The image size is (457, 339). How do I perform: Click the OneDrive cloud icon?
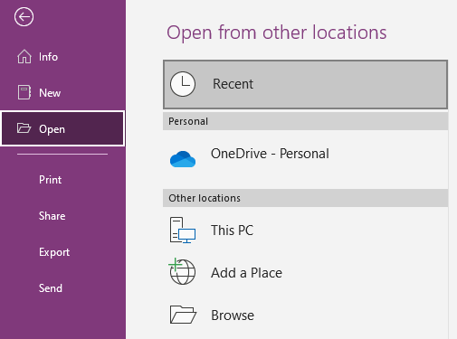pos(183,159)
